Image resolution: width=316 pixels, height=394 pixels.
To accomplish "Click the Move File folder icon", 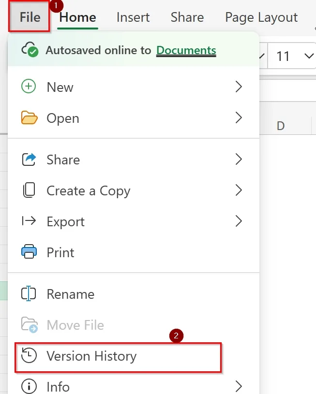I will [30, 325].
